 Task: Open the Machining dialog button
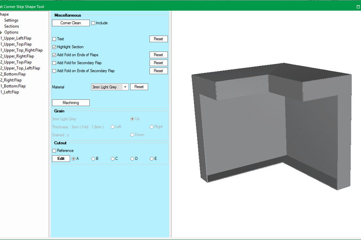(x=71, y=102)
